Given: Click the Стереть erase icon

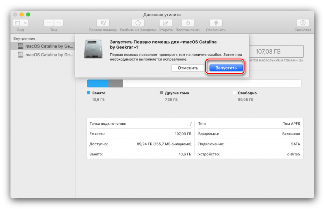Looking at the screenshot, I should pyautogui.click(x=165, y=23).
